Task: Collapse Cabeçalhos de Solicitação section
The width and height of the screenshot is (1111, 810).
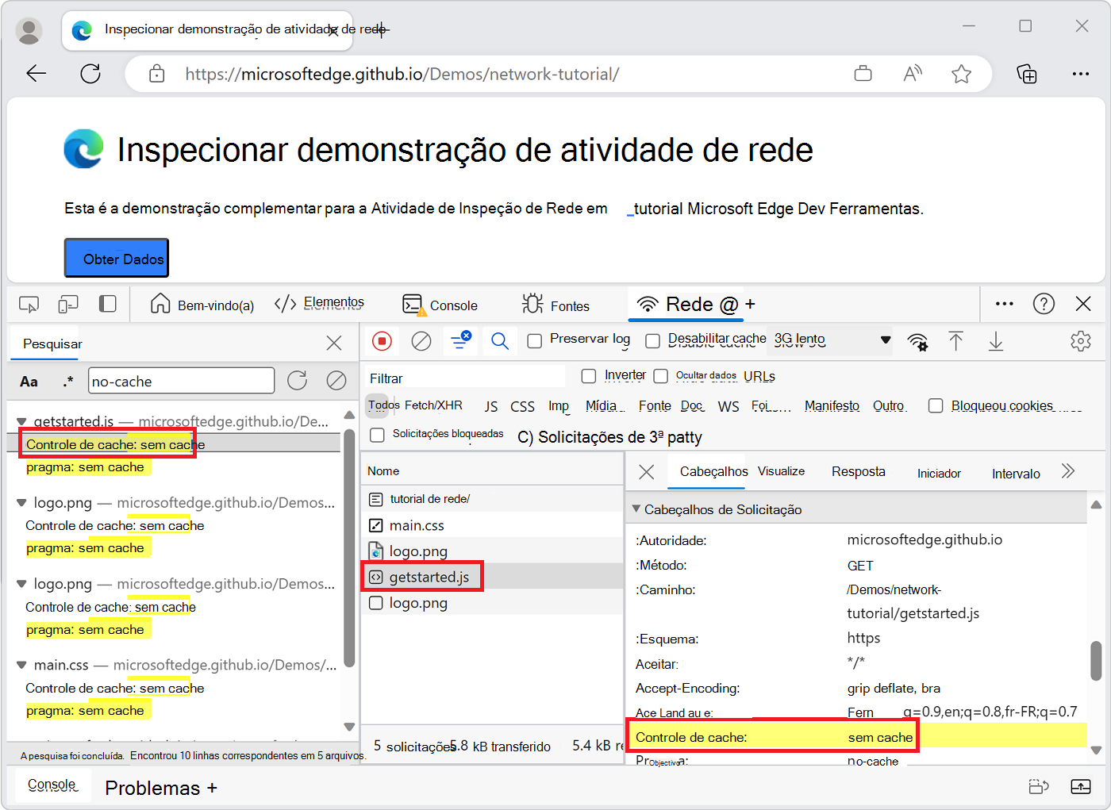Action: 636,509
